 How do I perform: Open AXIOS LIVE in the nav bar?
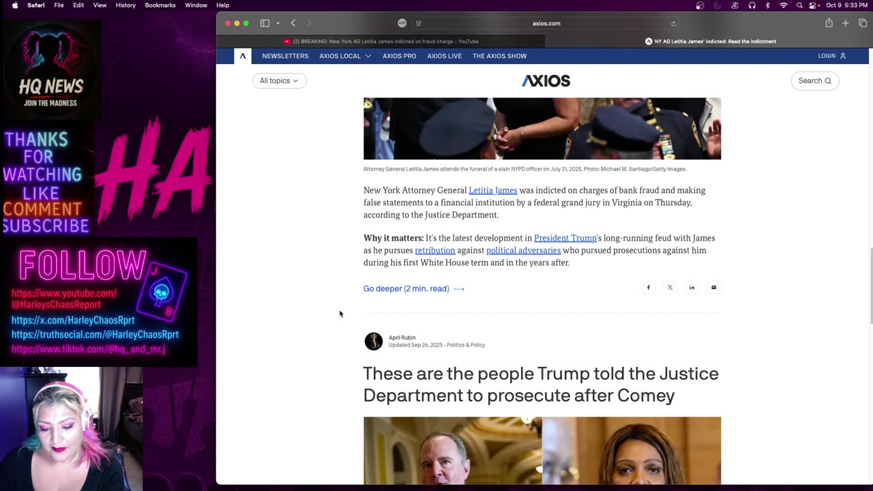[444, 56]
